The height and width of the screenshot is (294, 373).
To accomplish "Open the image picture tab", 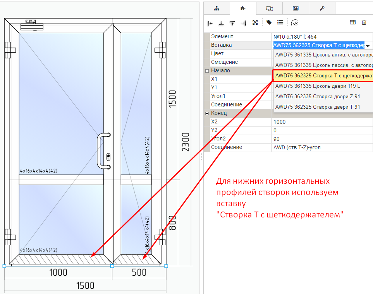I will click(296, 9).
